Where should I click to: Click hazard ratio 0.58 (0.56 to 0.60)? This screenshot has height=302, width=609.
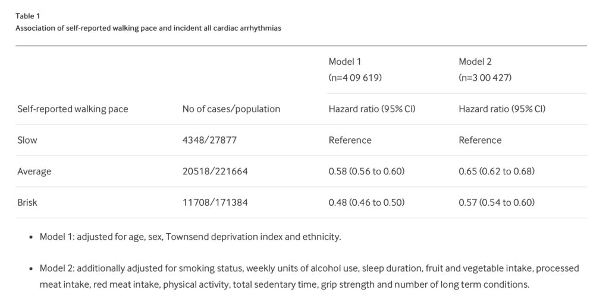coord(366,171)
